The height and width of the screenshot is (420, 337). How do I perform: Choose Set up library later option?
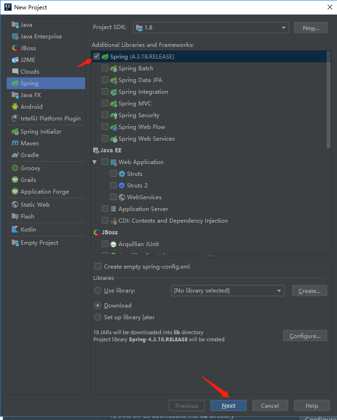tap(98, 317)
